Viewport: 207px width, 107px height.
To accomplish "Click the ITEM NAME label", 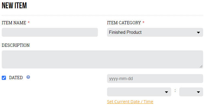I will click(14, 23).
